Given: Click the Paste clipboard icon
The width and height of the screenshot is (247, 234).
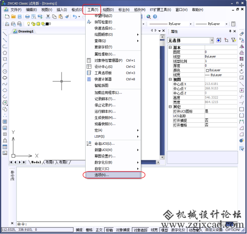Looking at the screenshot, I should [x=61, y=17].
